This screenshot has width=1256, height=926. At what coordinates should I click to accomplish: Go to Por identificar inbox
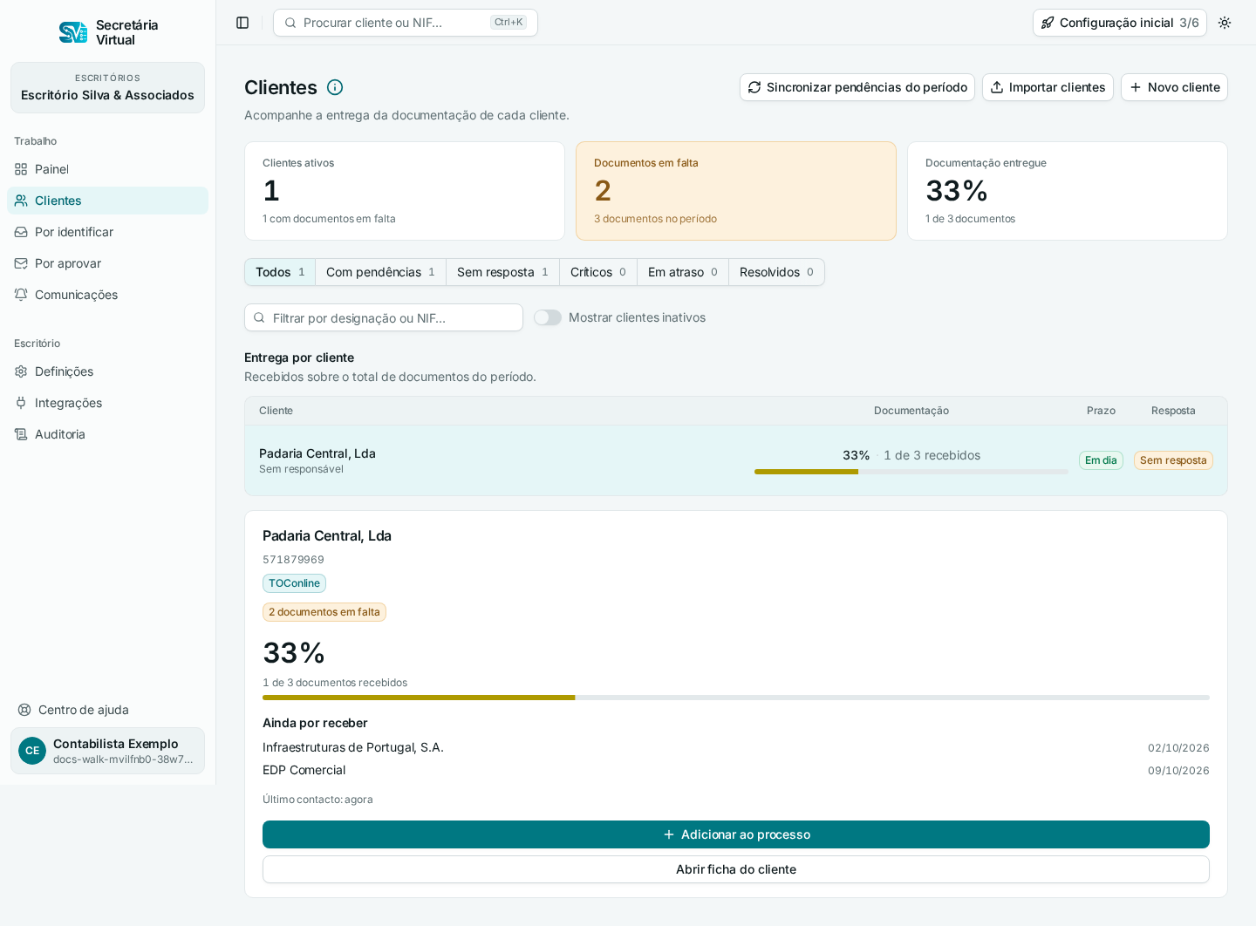[x=108, y=232]
